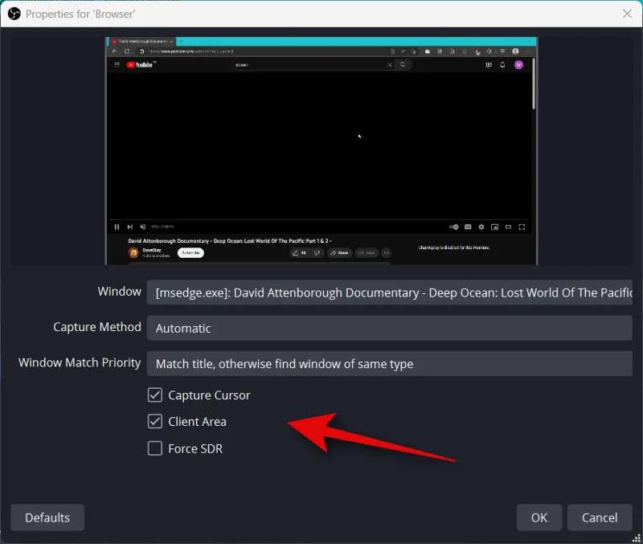Click the purple account avatar in the preview
Image resolution: width=643 pixels, height=544 pixels.
pyautogui.click(x=518, y=65)
